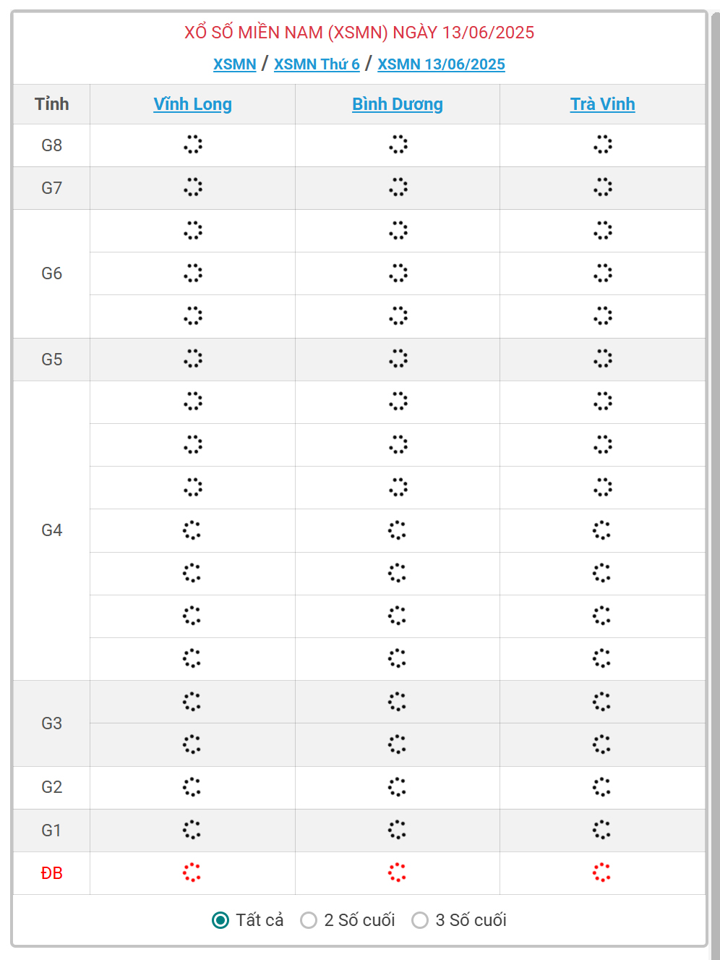
Task: Click the page title XỔ SỐ MIỀN NAM heading
Action: 359,33
